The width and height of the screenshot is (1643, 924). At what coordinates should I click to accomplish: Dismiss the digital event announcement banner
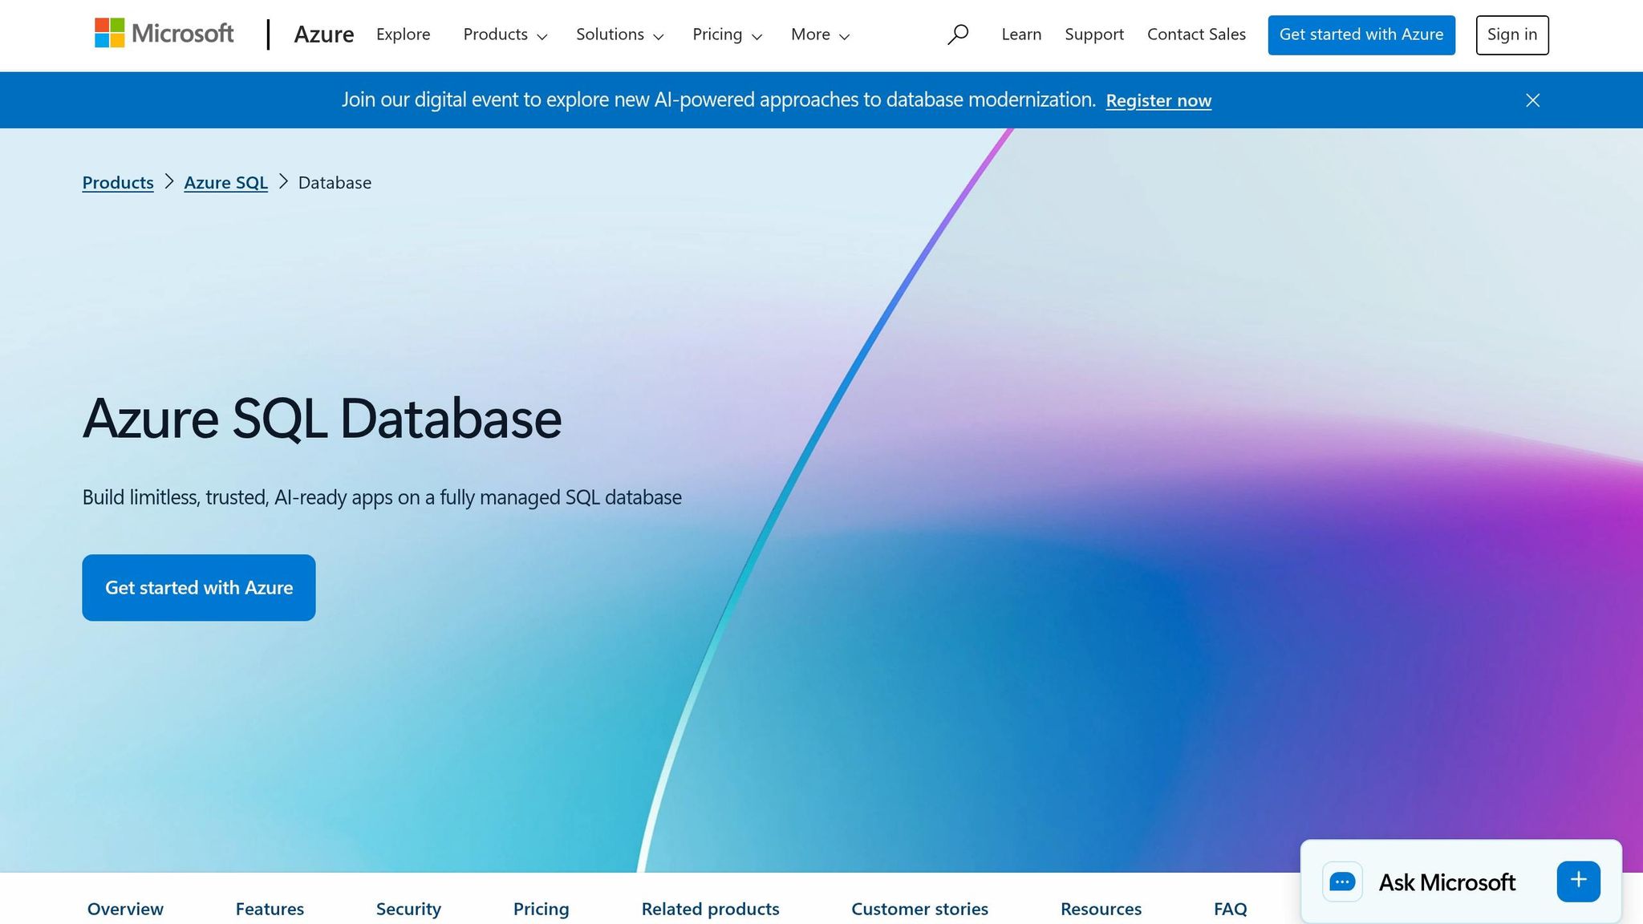(x=1532, y=99)
